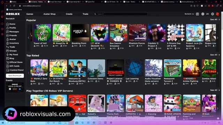
Task: Open the Games navigation tab
Action: (x=30, y=14)
